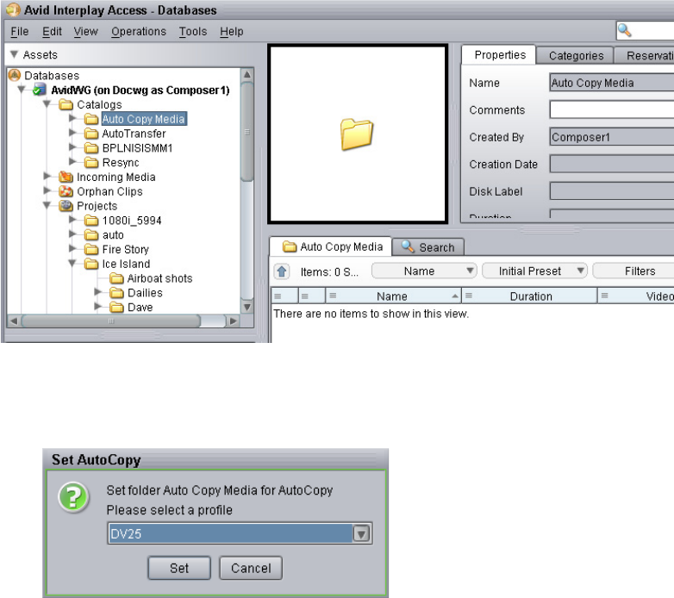Open the DV25 profile dropdown
674x598 pixels.
click(x=361, y=534)
